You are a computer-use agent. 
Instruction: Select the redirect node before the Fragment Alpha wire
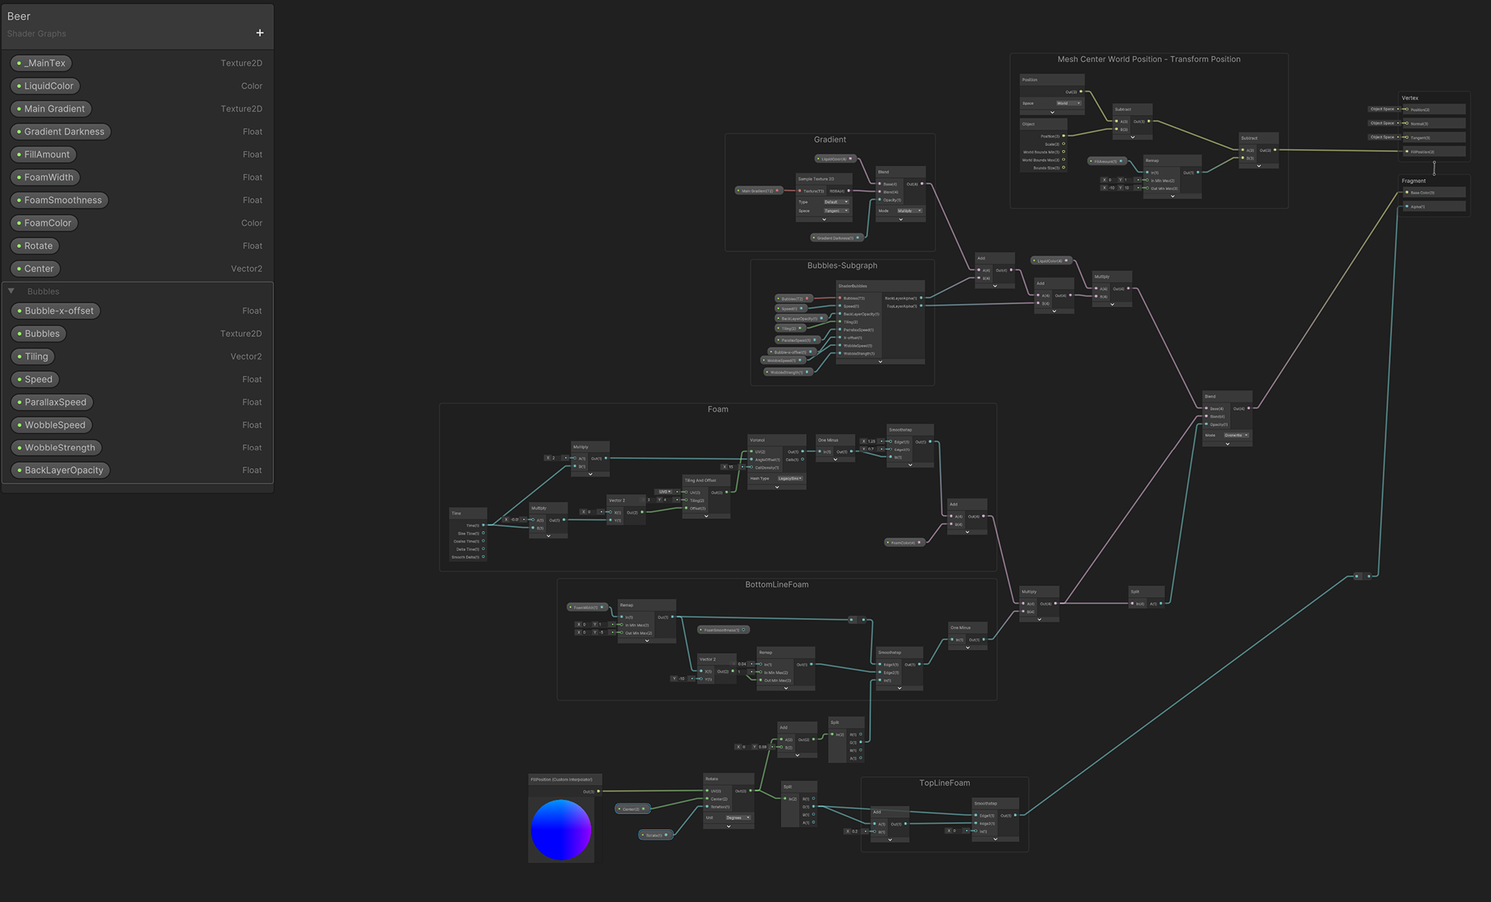(x=1362, y=576)
